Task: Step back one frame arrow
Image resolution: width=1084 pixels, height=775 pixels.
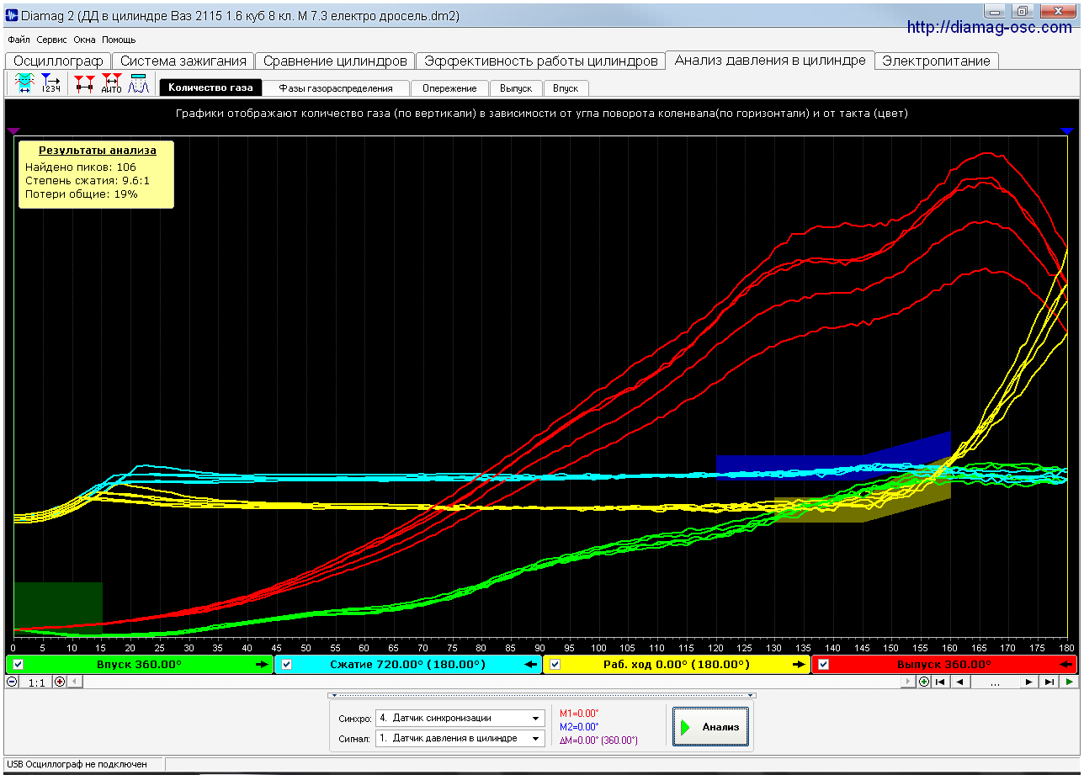Action: pos(959,682)
